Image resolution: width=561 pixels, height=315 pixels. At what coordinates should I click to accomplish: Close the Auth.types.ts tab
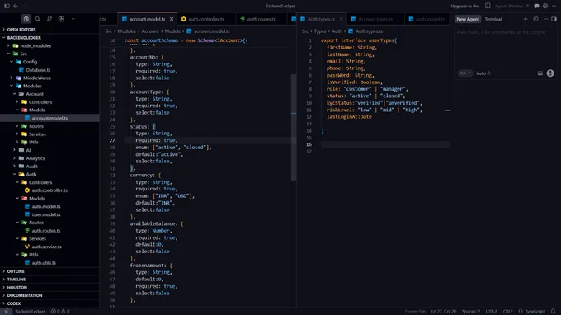click(342, 19)
